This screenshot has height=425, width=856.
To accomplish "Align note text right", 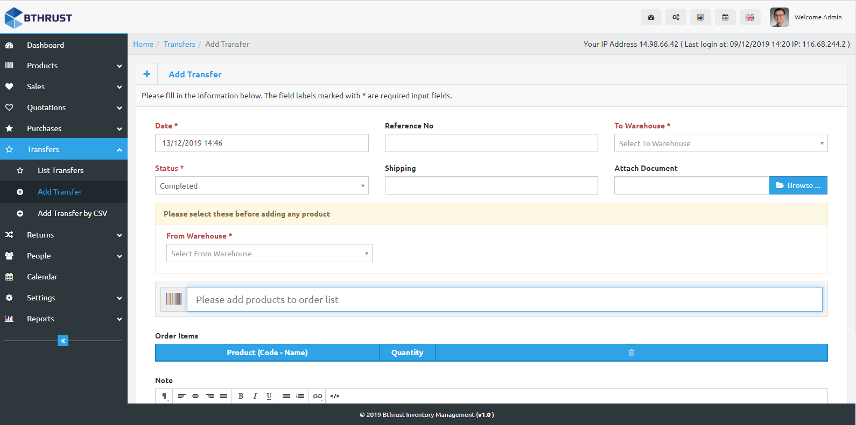I will 210,396.
